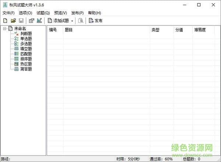The image size is (221, 162).
Task: Click the 类型 column header
Action: [x=162, y=30]
